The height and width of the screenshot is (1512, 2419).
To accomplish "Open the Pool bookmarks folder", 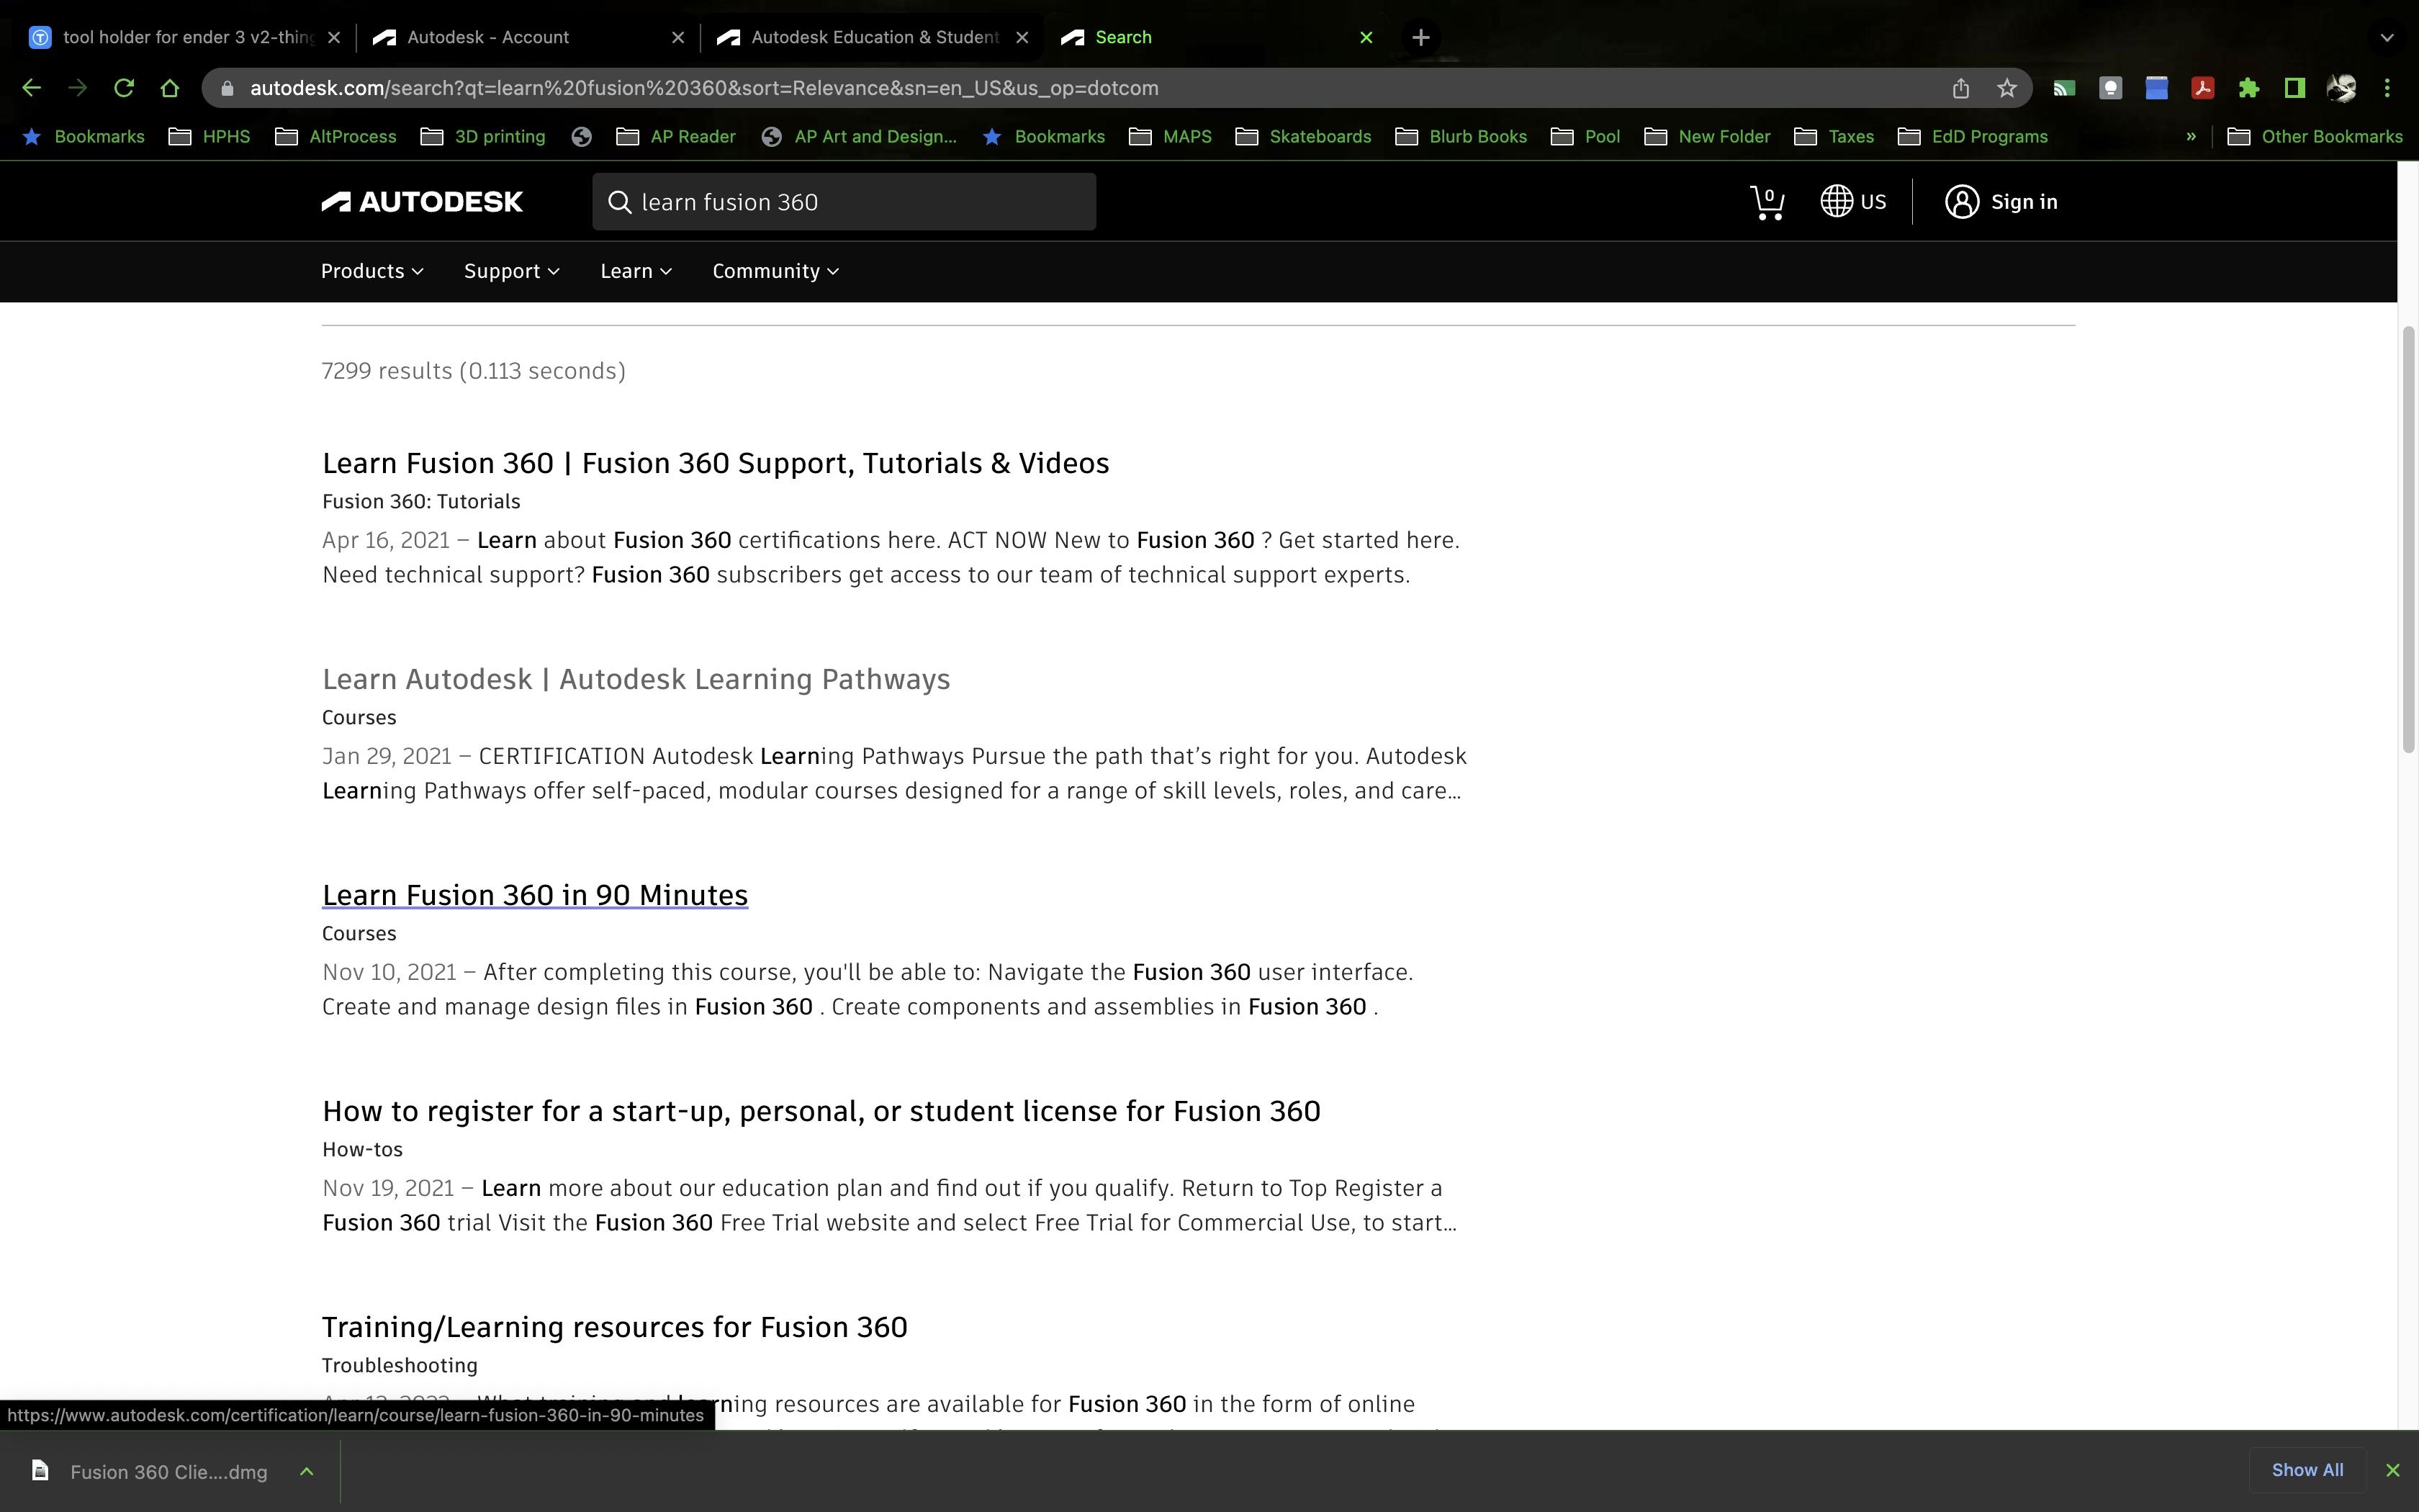I will point(1585,136).
